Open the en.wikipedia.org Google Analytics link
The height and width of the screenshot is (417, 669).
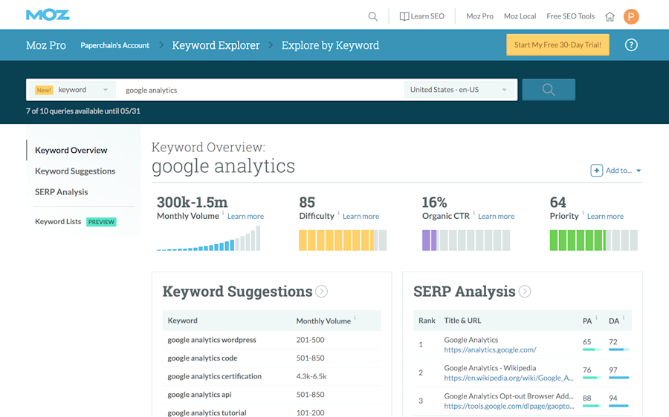(x=508, y=378)
